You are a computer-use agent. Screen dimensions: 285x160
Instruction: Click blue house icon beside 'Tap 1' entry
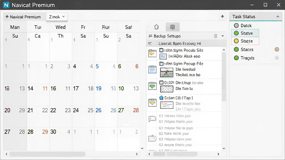(x=161, y=98)
